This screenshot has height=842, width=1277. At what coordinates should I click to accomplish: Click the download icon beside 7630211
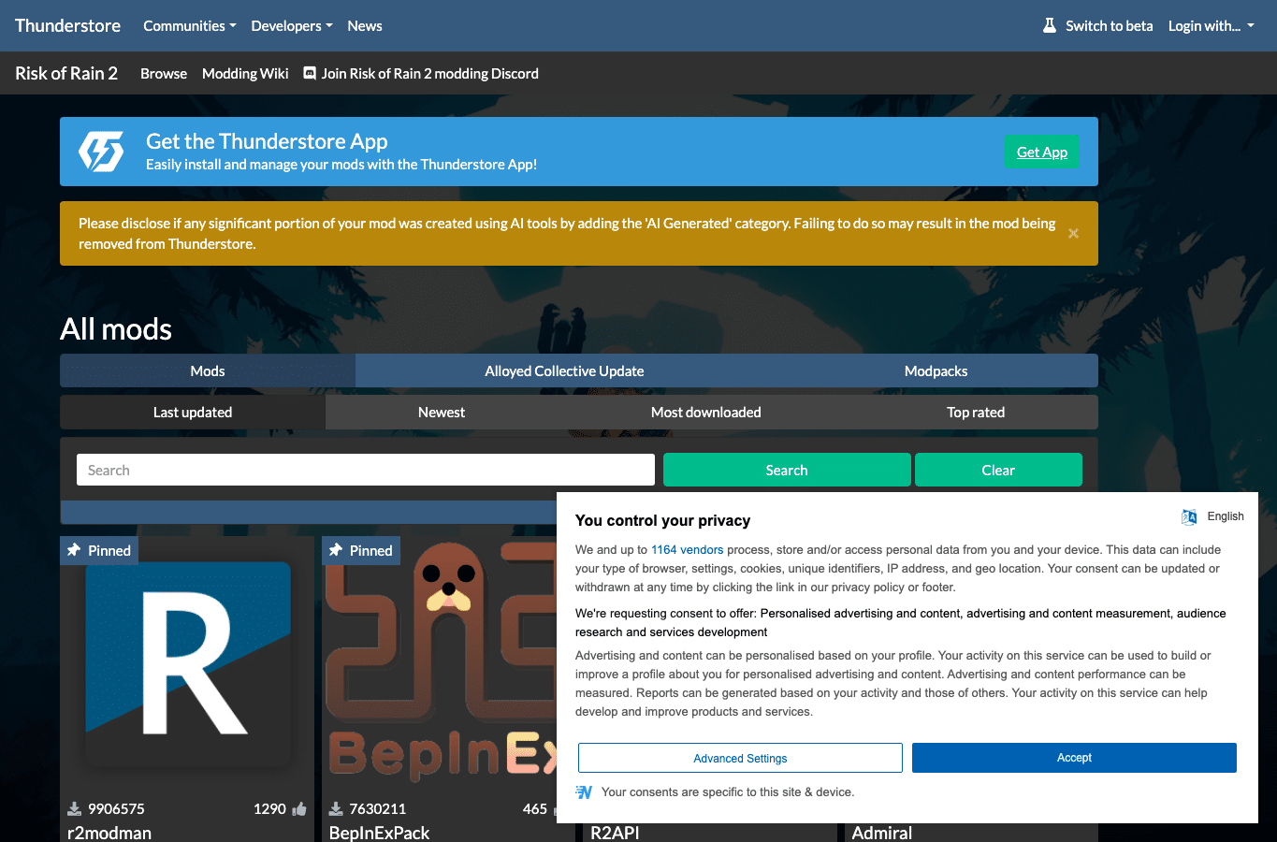(336, 809)
